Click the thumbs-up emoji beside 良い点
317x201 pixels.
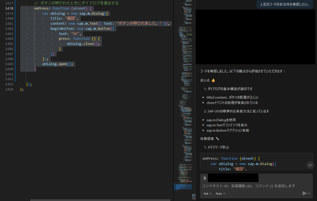tap(213, 80)
